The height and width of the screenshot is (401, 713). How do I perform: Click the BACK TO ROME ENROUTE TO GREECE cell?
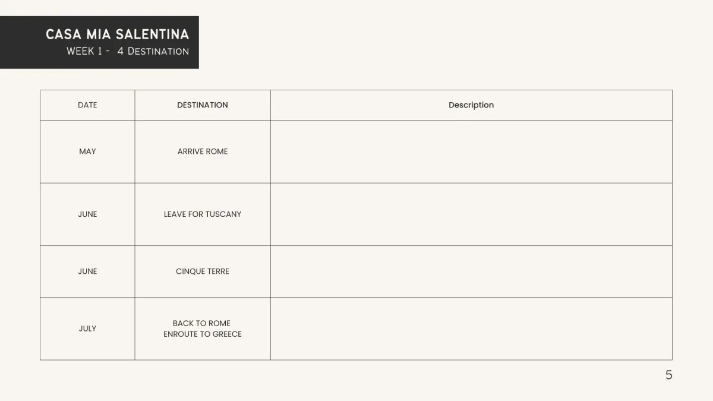(x=203, y=329)
